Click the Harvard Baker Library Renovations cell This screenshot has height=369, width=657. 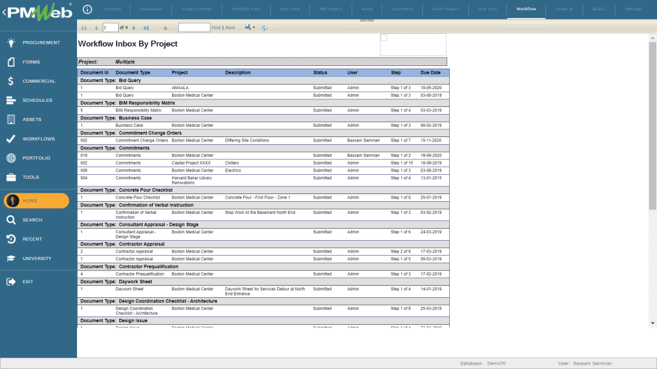tap(192, 180)
